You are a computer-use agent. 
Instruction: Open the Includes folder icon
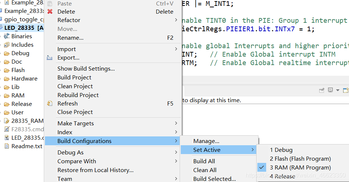click(x=7, y=44)
